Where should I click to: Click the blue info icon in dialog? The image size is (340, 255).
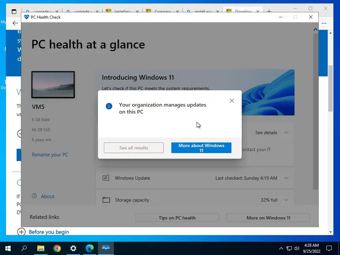(x=109, y=106)
